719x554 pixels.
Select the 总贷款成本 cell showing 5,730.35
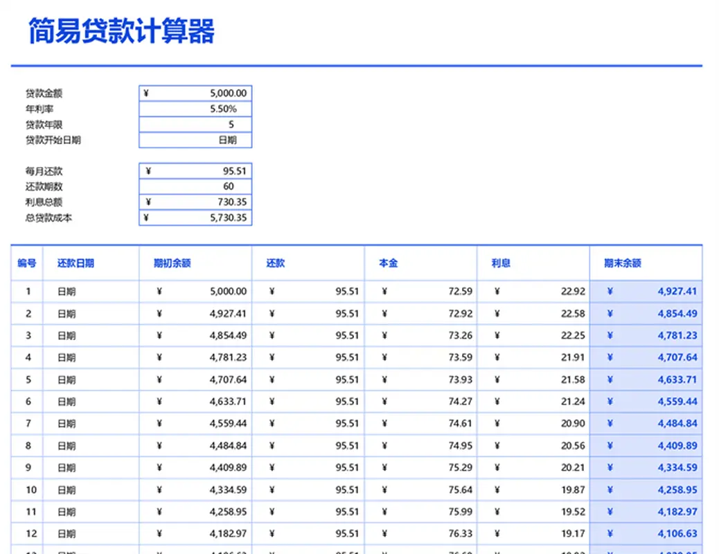195,217
